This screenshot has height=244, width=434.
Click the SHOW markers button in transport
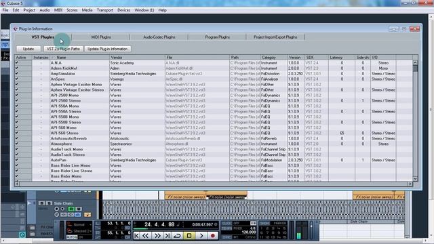point(264,223)
